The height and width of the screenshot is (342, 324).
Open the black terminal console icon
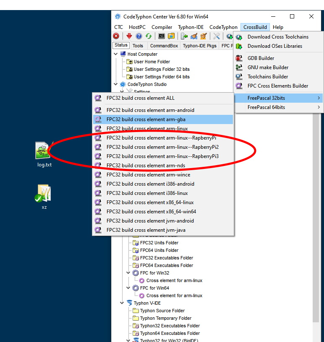(162, 36)
